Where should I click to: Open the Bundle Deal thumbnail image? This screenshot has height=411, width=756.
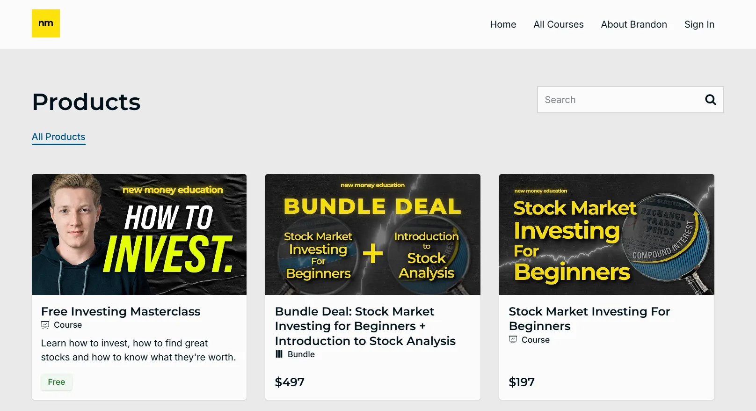372,235
